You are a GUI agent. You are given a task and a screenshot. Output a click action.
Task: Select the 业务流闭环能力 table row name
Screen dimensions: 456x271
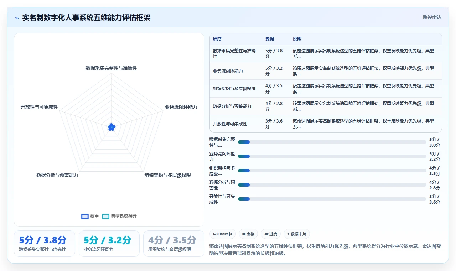(228, 71)
